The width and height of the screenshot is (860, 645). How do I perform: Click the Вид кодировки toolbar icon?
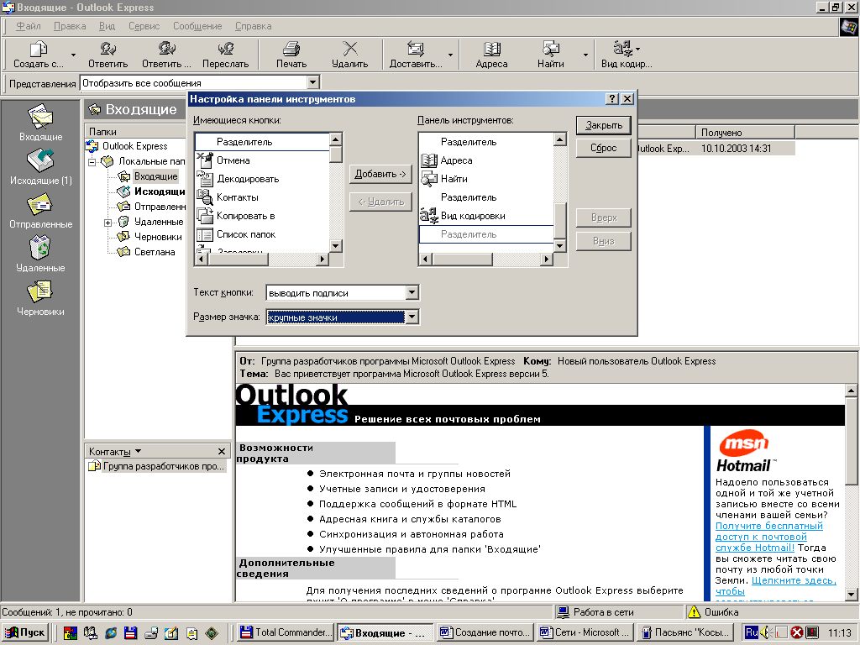(x=623, y=49)
